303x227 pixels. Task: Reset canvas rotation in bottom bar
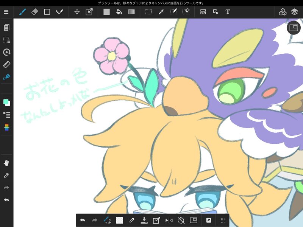(181, 220)
